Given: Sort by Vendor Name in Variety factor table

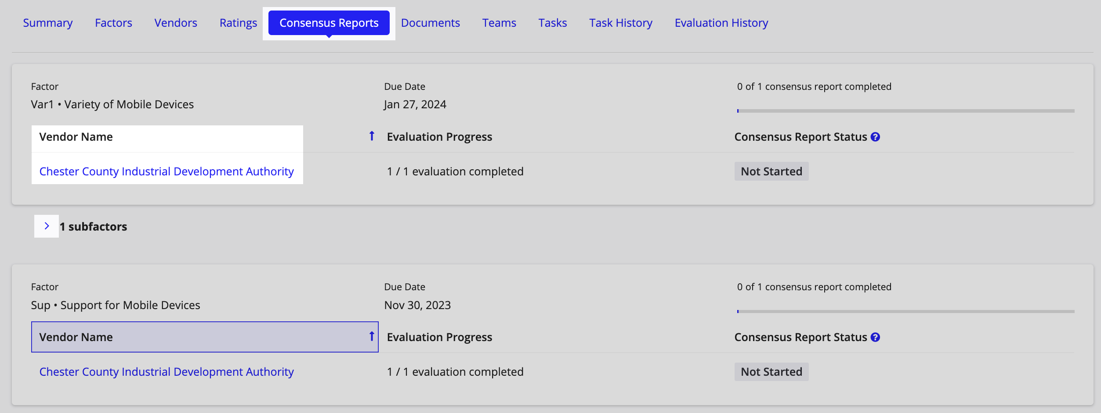Looking at the screenshot, I should tap(205, 137).
